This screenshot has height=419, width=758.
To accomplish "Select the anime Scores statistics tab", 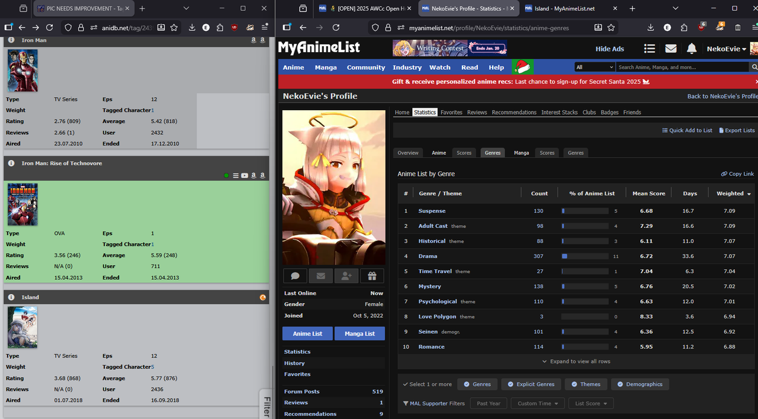I will click(464, 153).
